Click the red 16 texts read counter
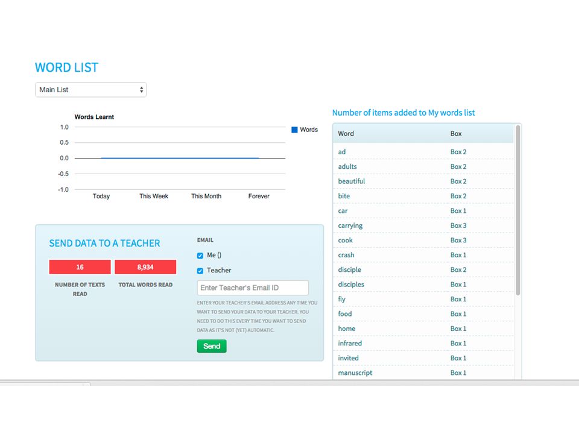This screenshot has width=579, height=434. click(80, 267)
